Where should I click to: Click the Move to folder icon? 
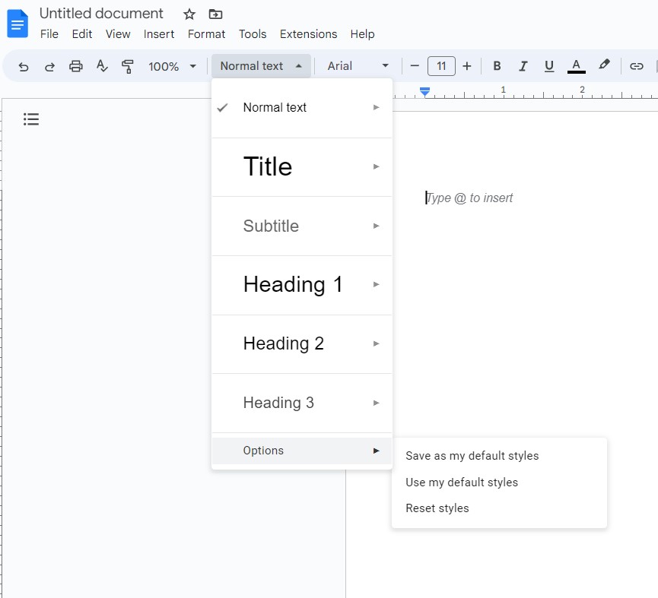tap(215, 14)
